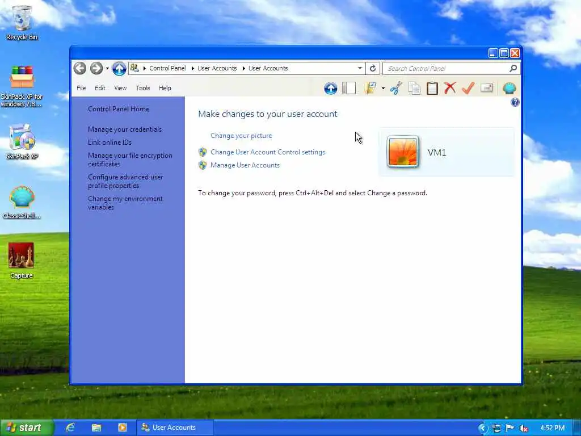Screen dimensions: 581x436
Task: Launch media player from taskbar
Action: click(x=123, y=427)
